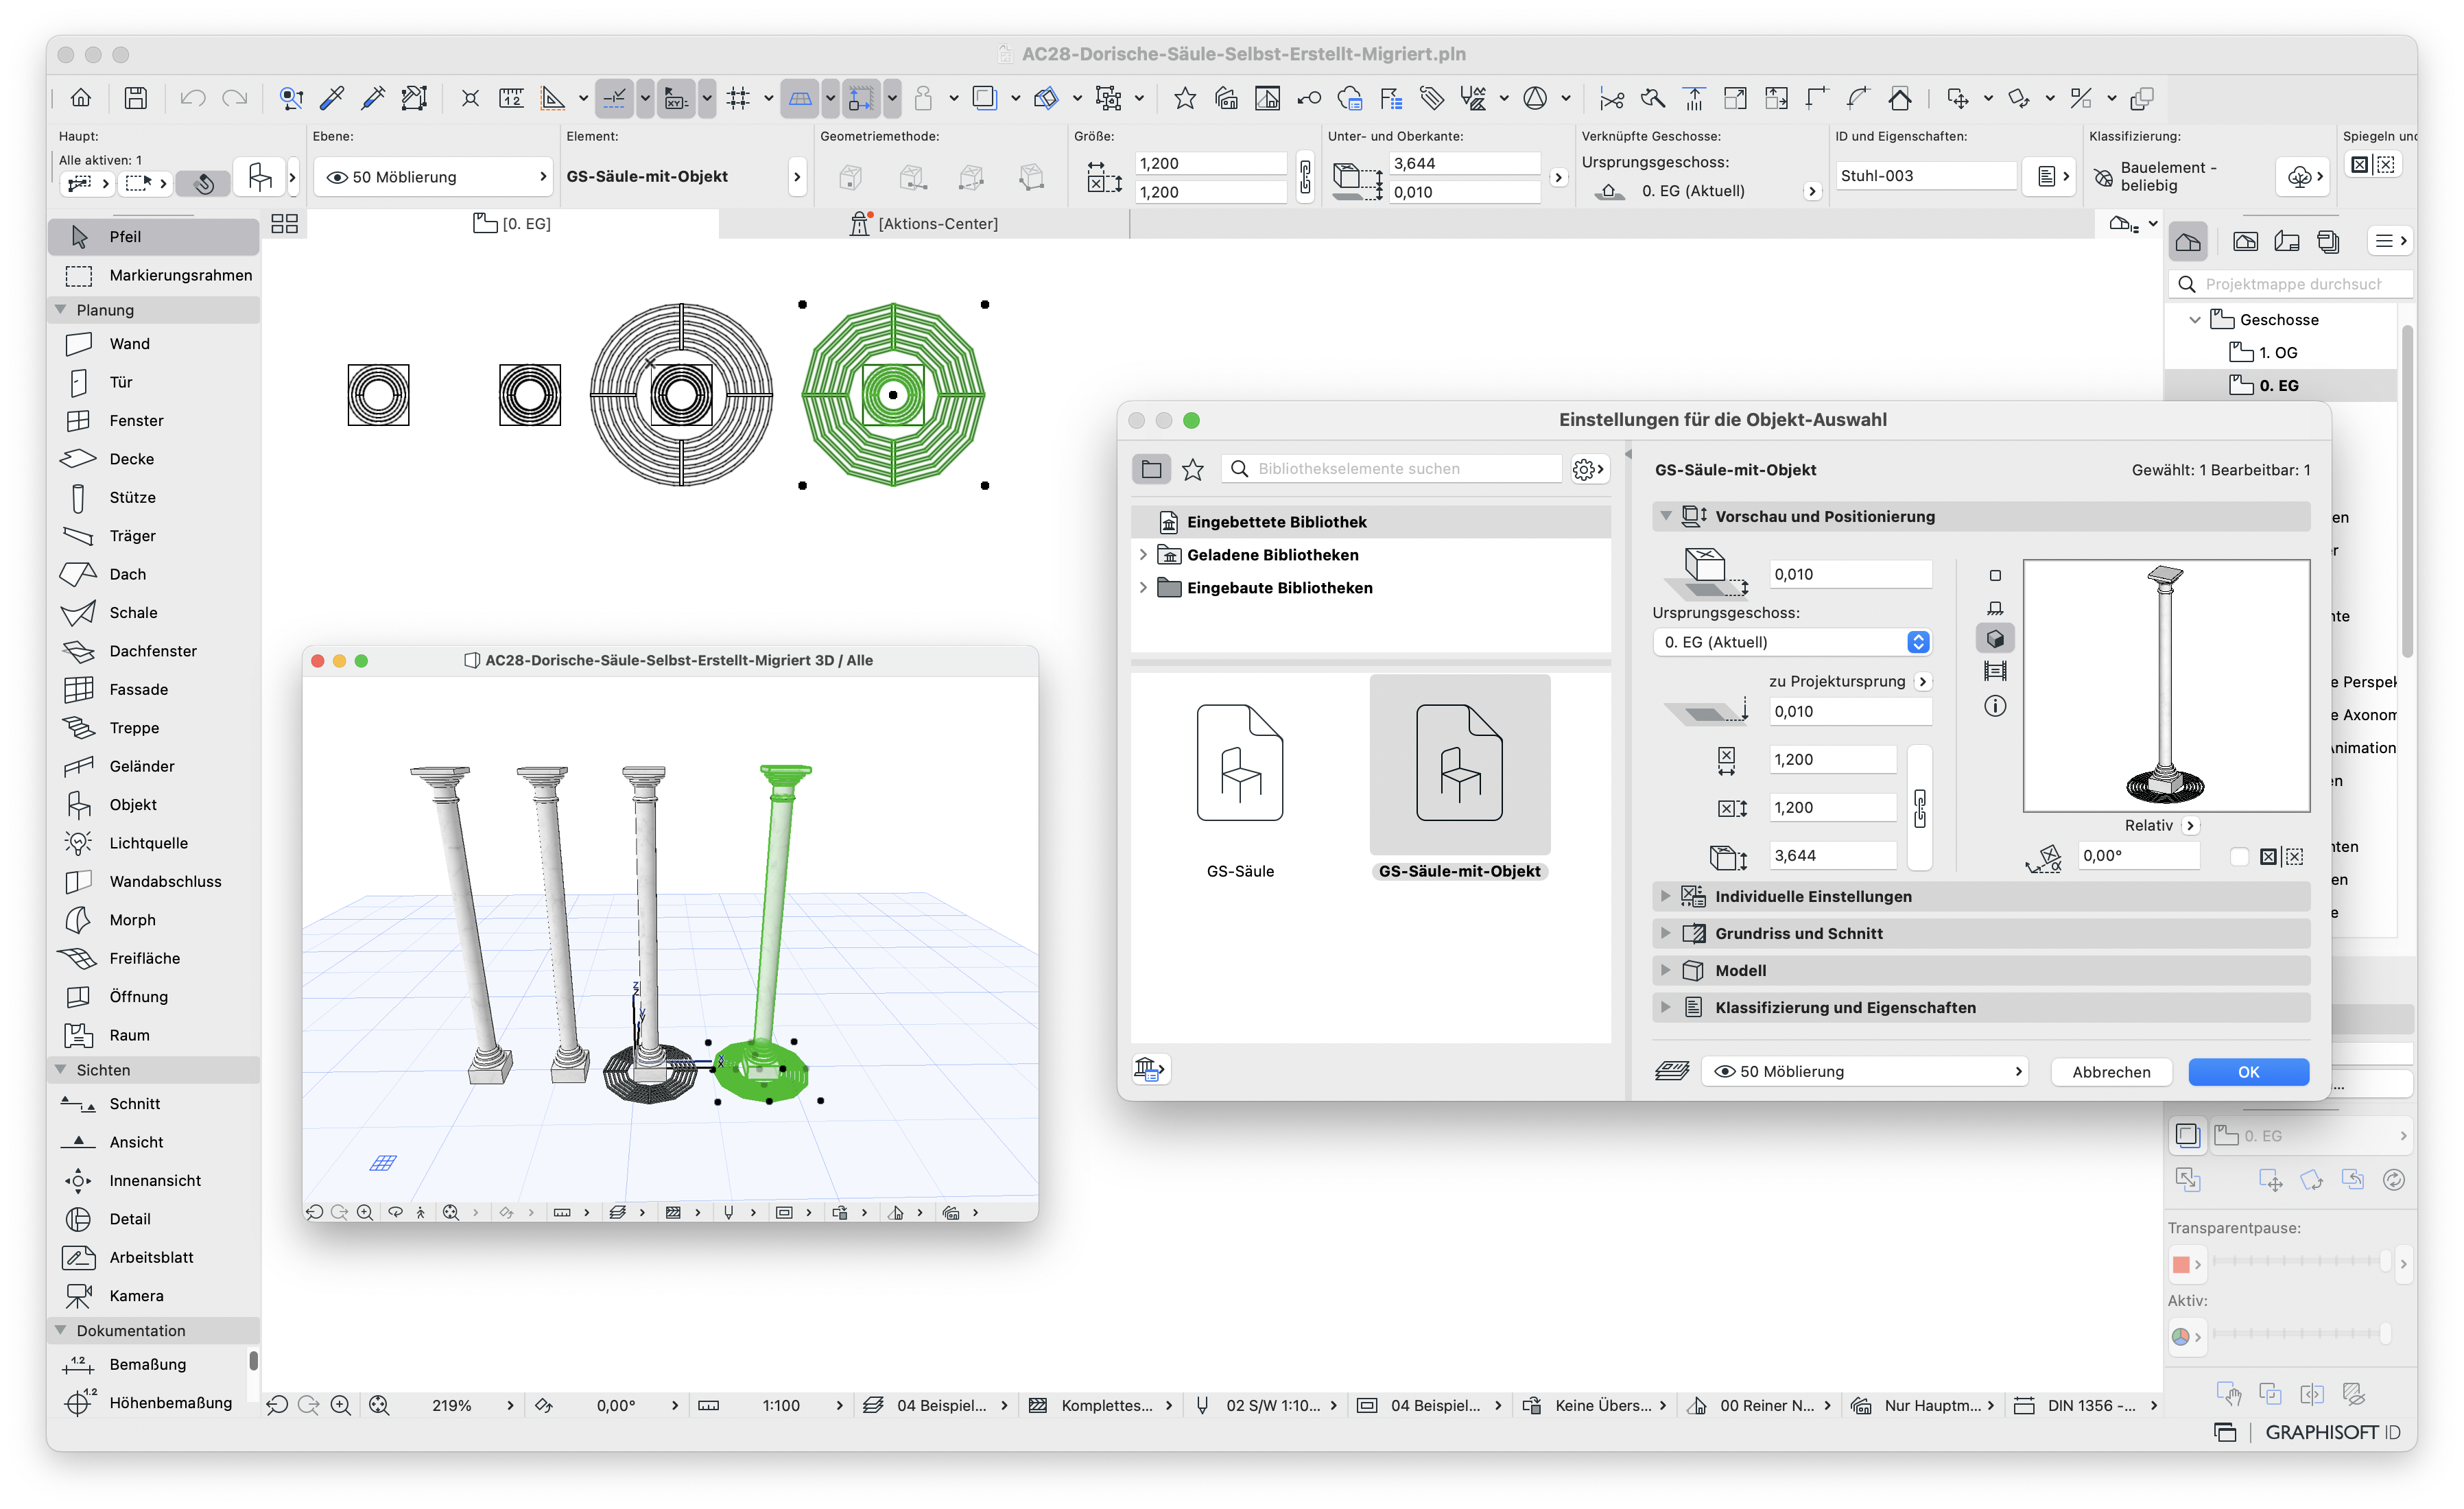Select the Fassade tool
The image size is (2464, 1509).
153,689
